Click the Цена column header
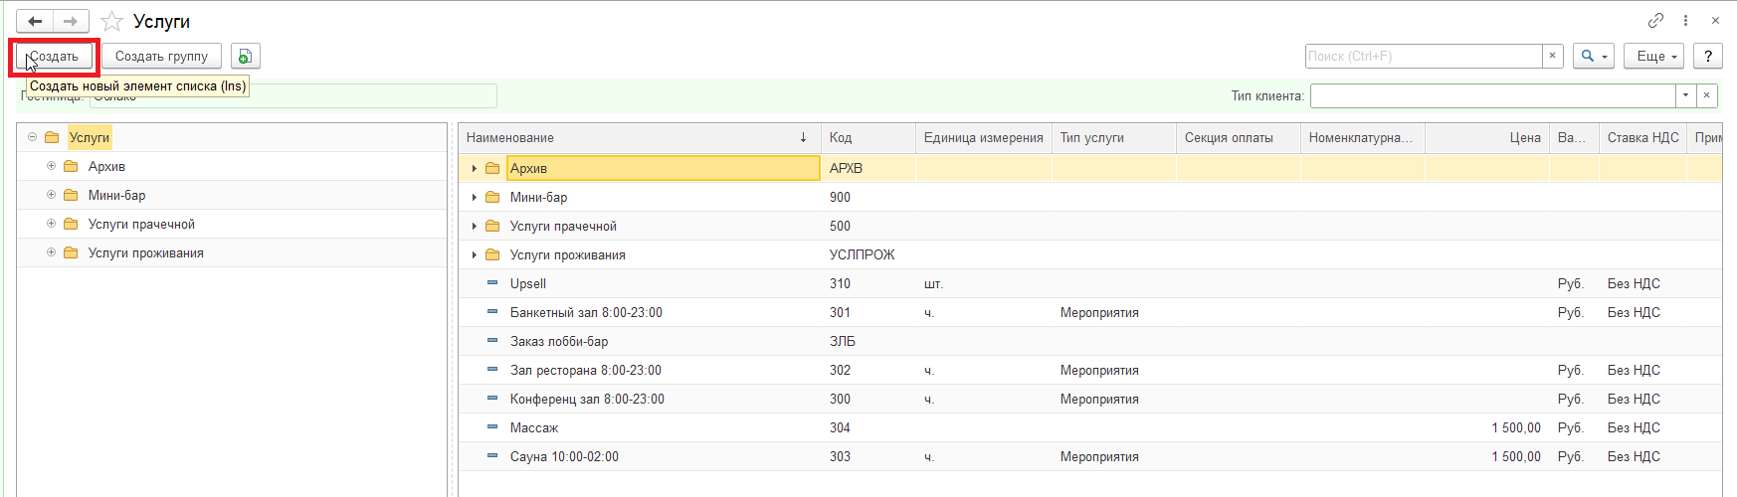Viewport: 1737px width, 497px height. click(1487, 138)
